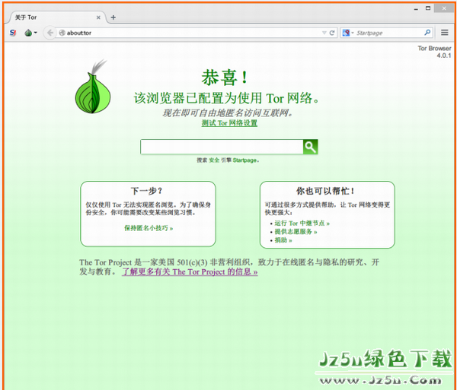This screenshot has width=457, height=390.
Task: Click the 下一步？ box heading
Action: [146, 191]
